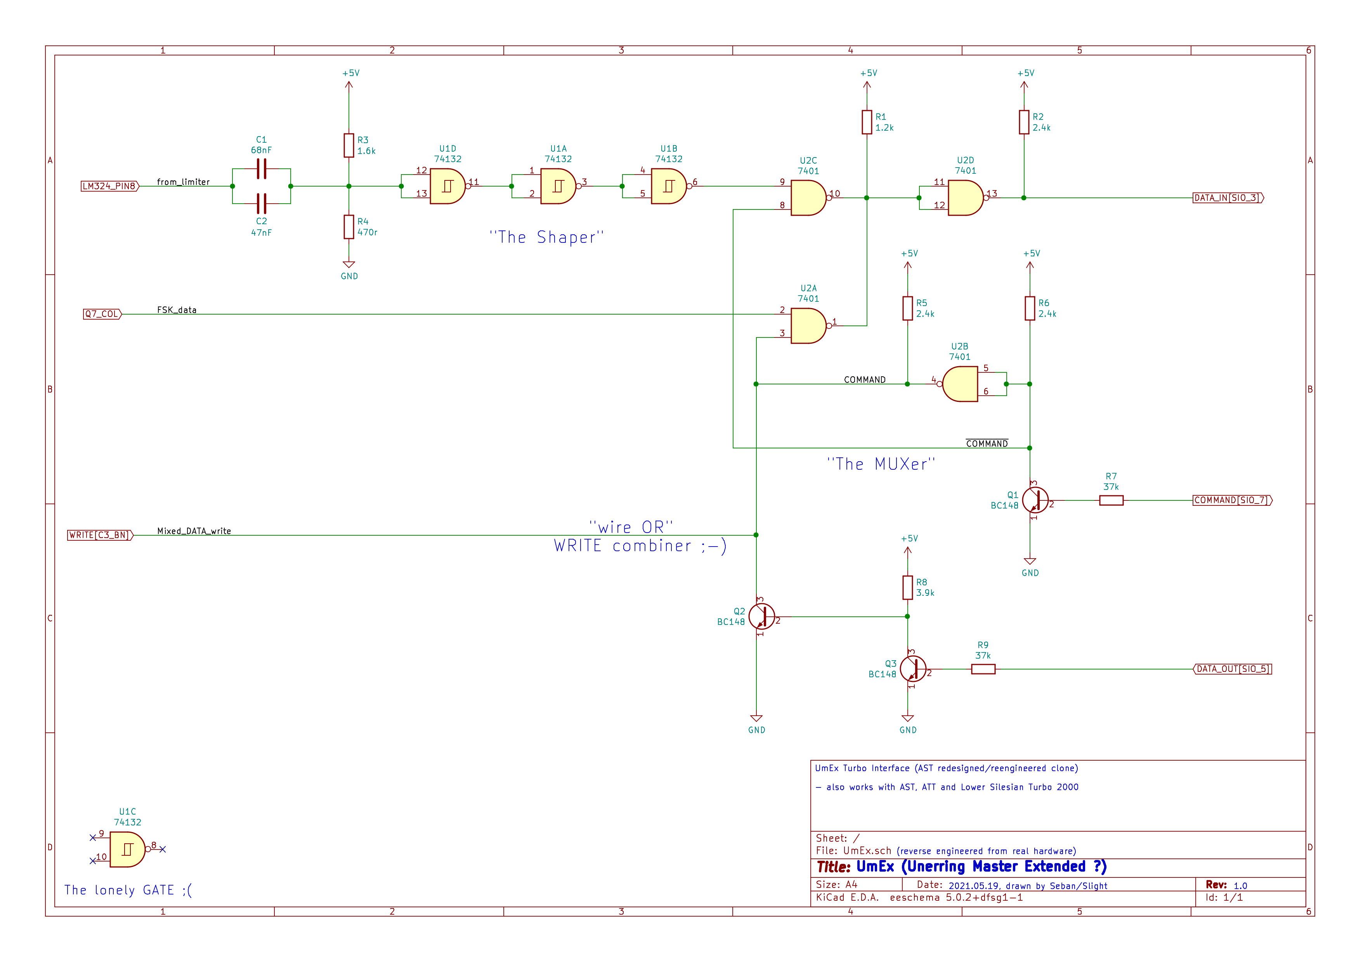Click the COMMAND label near U2B pin 4
Viewport: 1361px width, 962px height.
[x=865, y=380]
